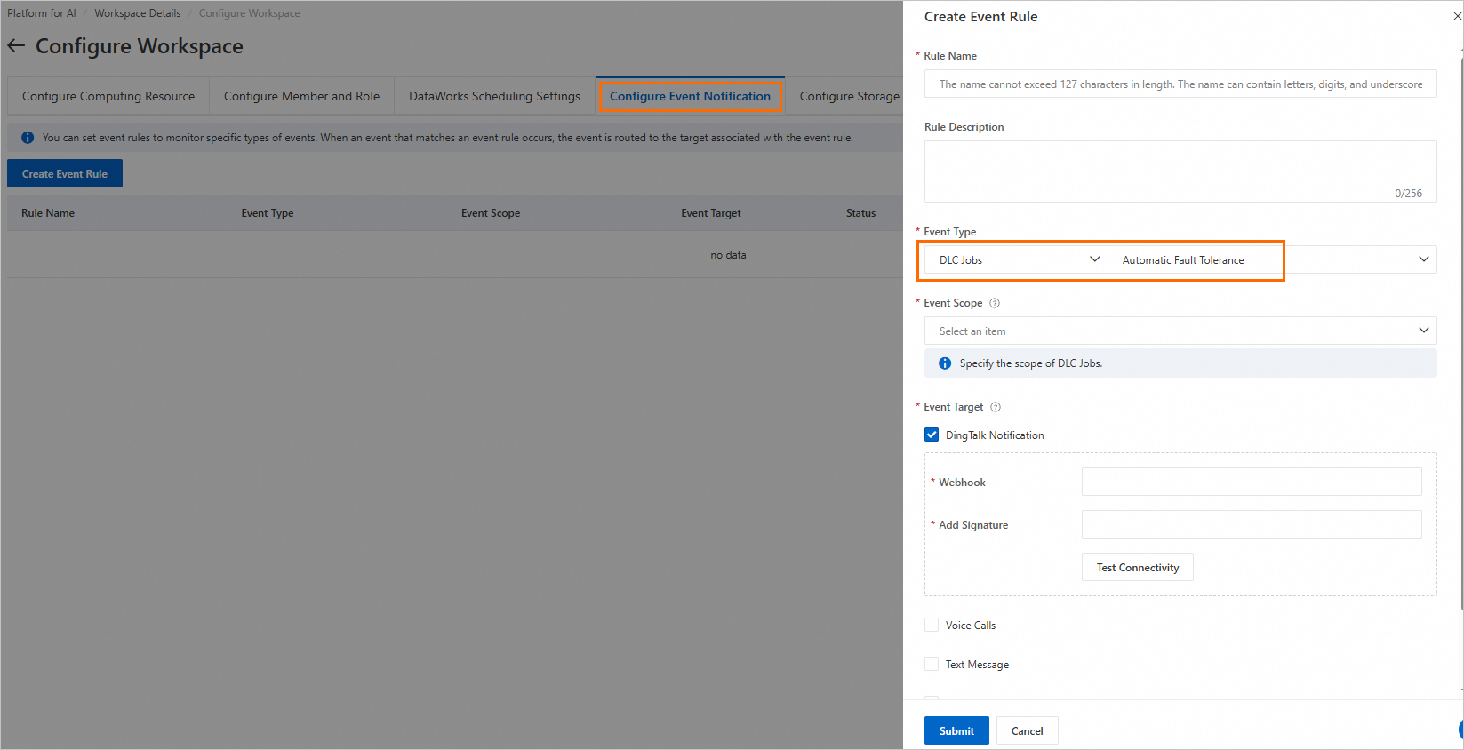
Task: Click the Event Target help icon
Action: point(996,407)
